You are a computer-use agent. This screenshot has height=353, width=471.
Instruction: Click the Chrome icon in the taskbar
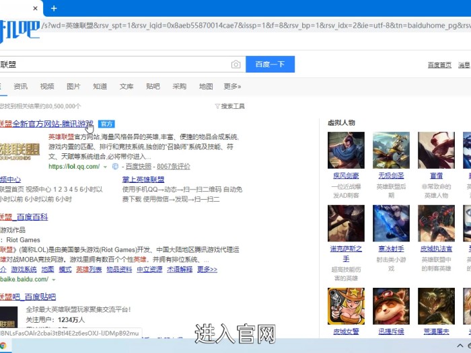[4, 346]
